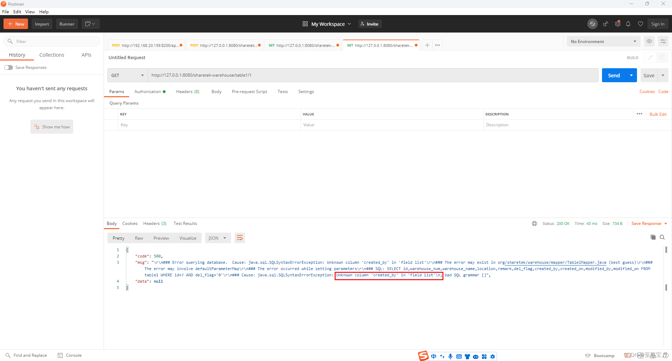Click the Chinese mode icon in IME toolbar
The image size is (672, 361).
tap(434, 356)
